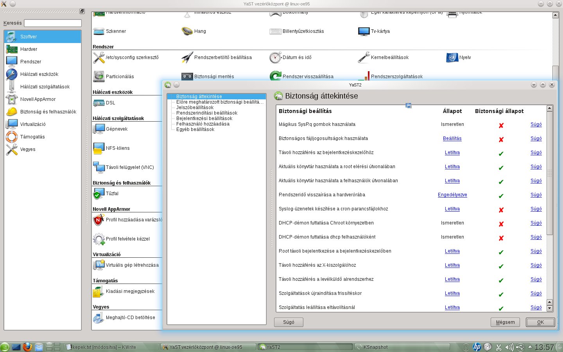Click Letiltva link for Syslog-üzenetek row
The image size is (563, 352).
pyautogui.click(x=452, y=209)
